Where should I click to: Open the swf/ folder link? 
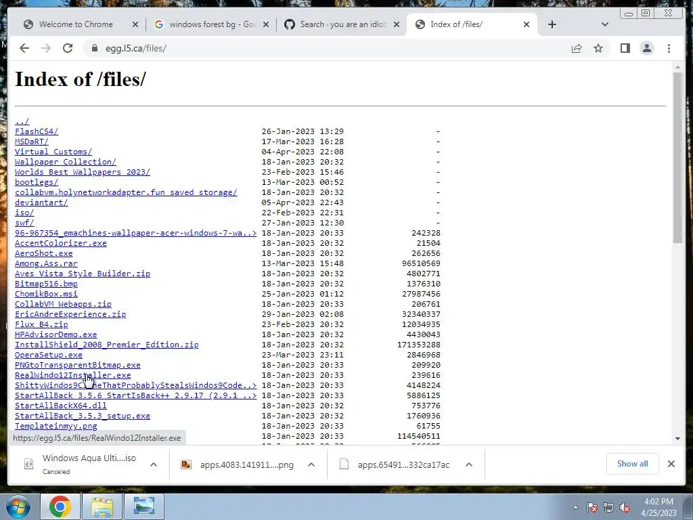pos(24,223)
